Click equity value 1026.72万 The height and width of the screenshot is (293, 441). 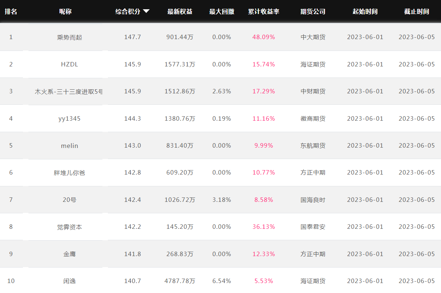tap(180, 200)
